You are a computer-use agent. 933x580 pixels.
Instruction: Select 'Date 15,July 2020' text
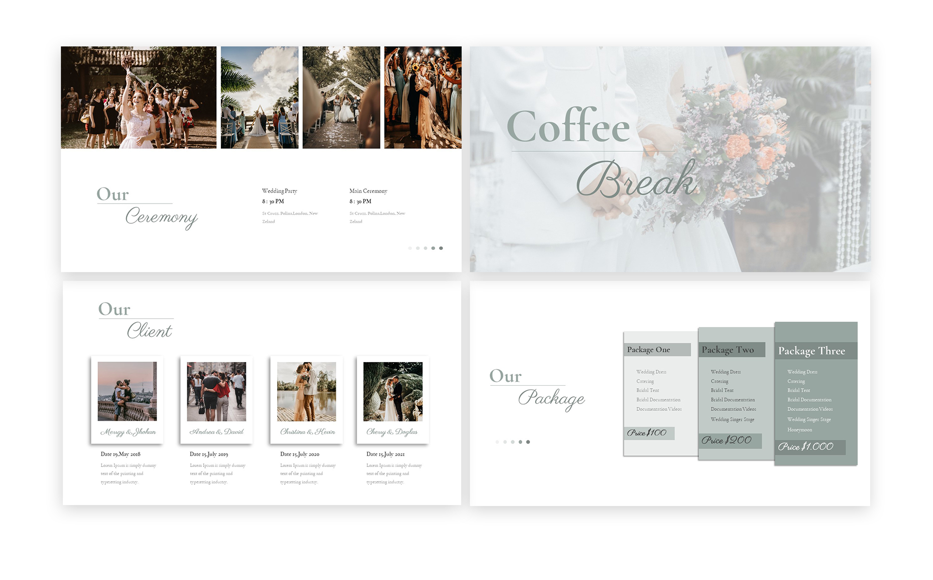click(300, 454)
